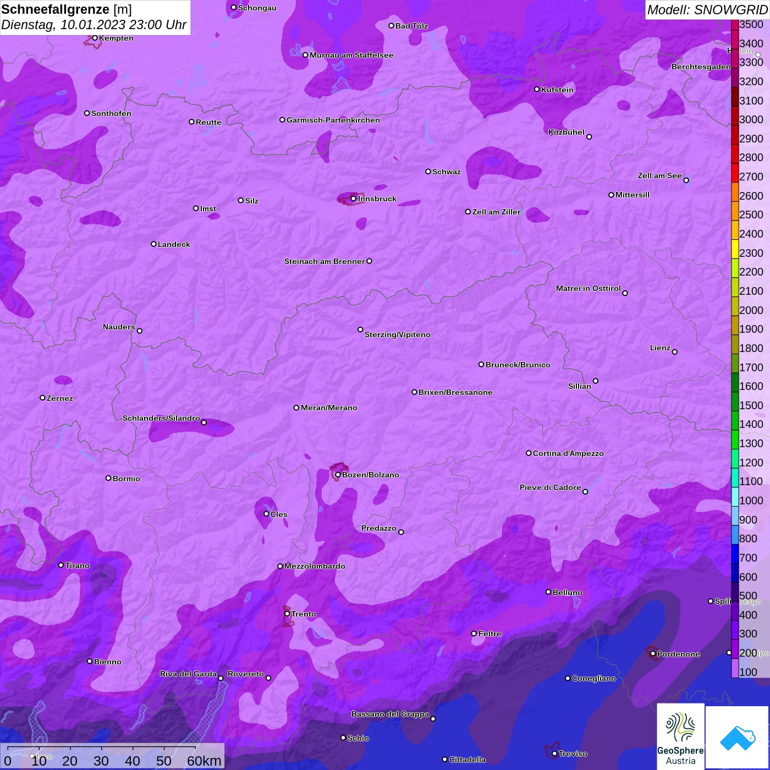Click the Belluno location dot
The width and height of the screenshot is (770, 770).
[x=548, y=592]
